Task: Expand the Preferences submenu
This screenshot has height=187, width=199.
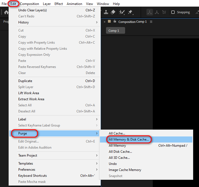Action: point(55,170)
